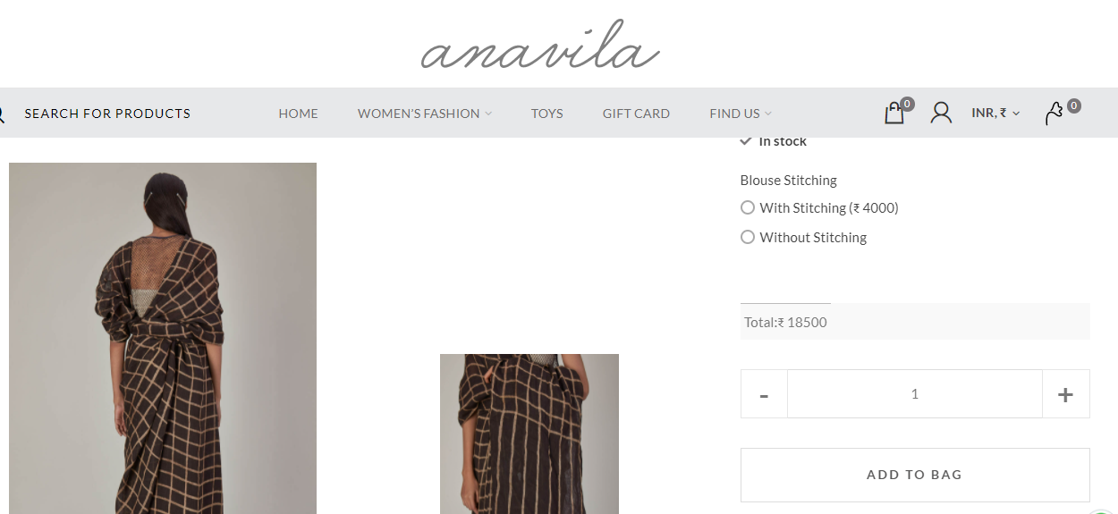Add the saree to bag
Viewport: 1118px width, 514px height.
915,475
